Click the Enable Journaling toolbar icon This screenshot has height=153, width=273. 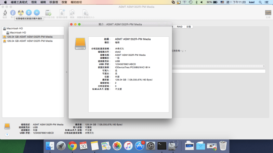point(48,13)
